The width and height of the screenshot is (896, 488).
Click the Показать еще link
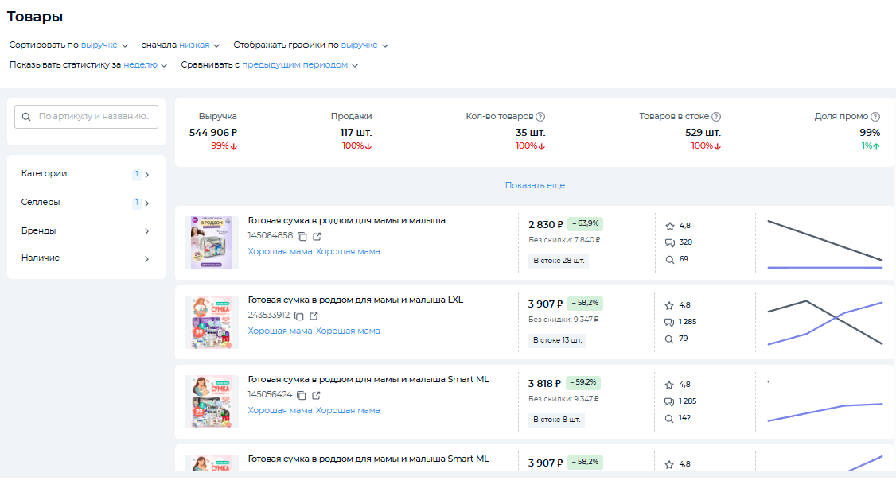click(535, 185)
